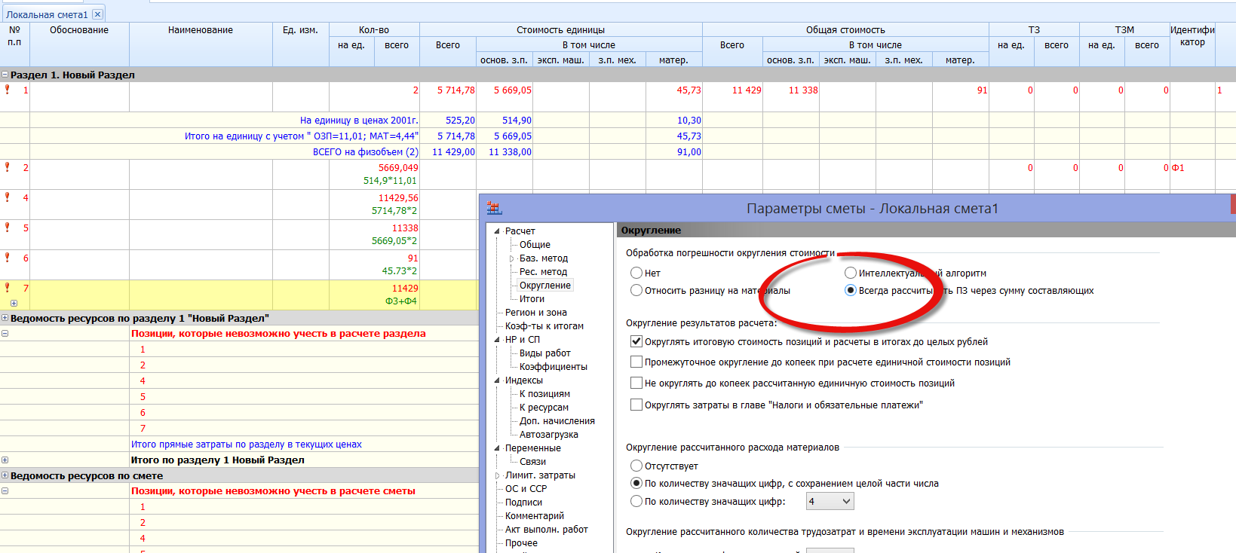Screen dimensions: 1236x553
Task: Select Итоги in the settings tree
Action: tap(532, 299)
